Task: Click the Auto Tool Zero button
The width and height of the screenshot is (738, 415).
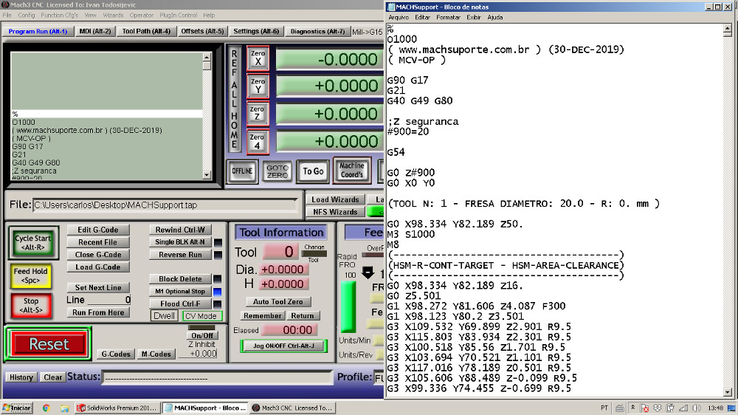Action: [277, 302]
